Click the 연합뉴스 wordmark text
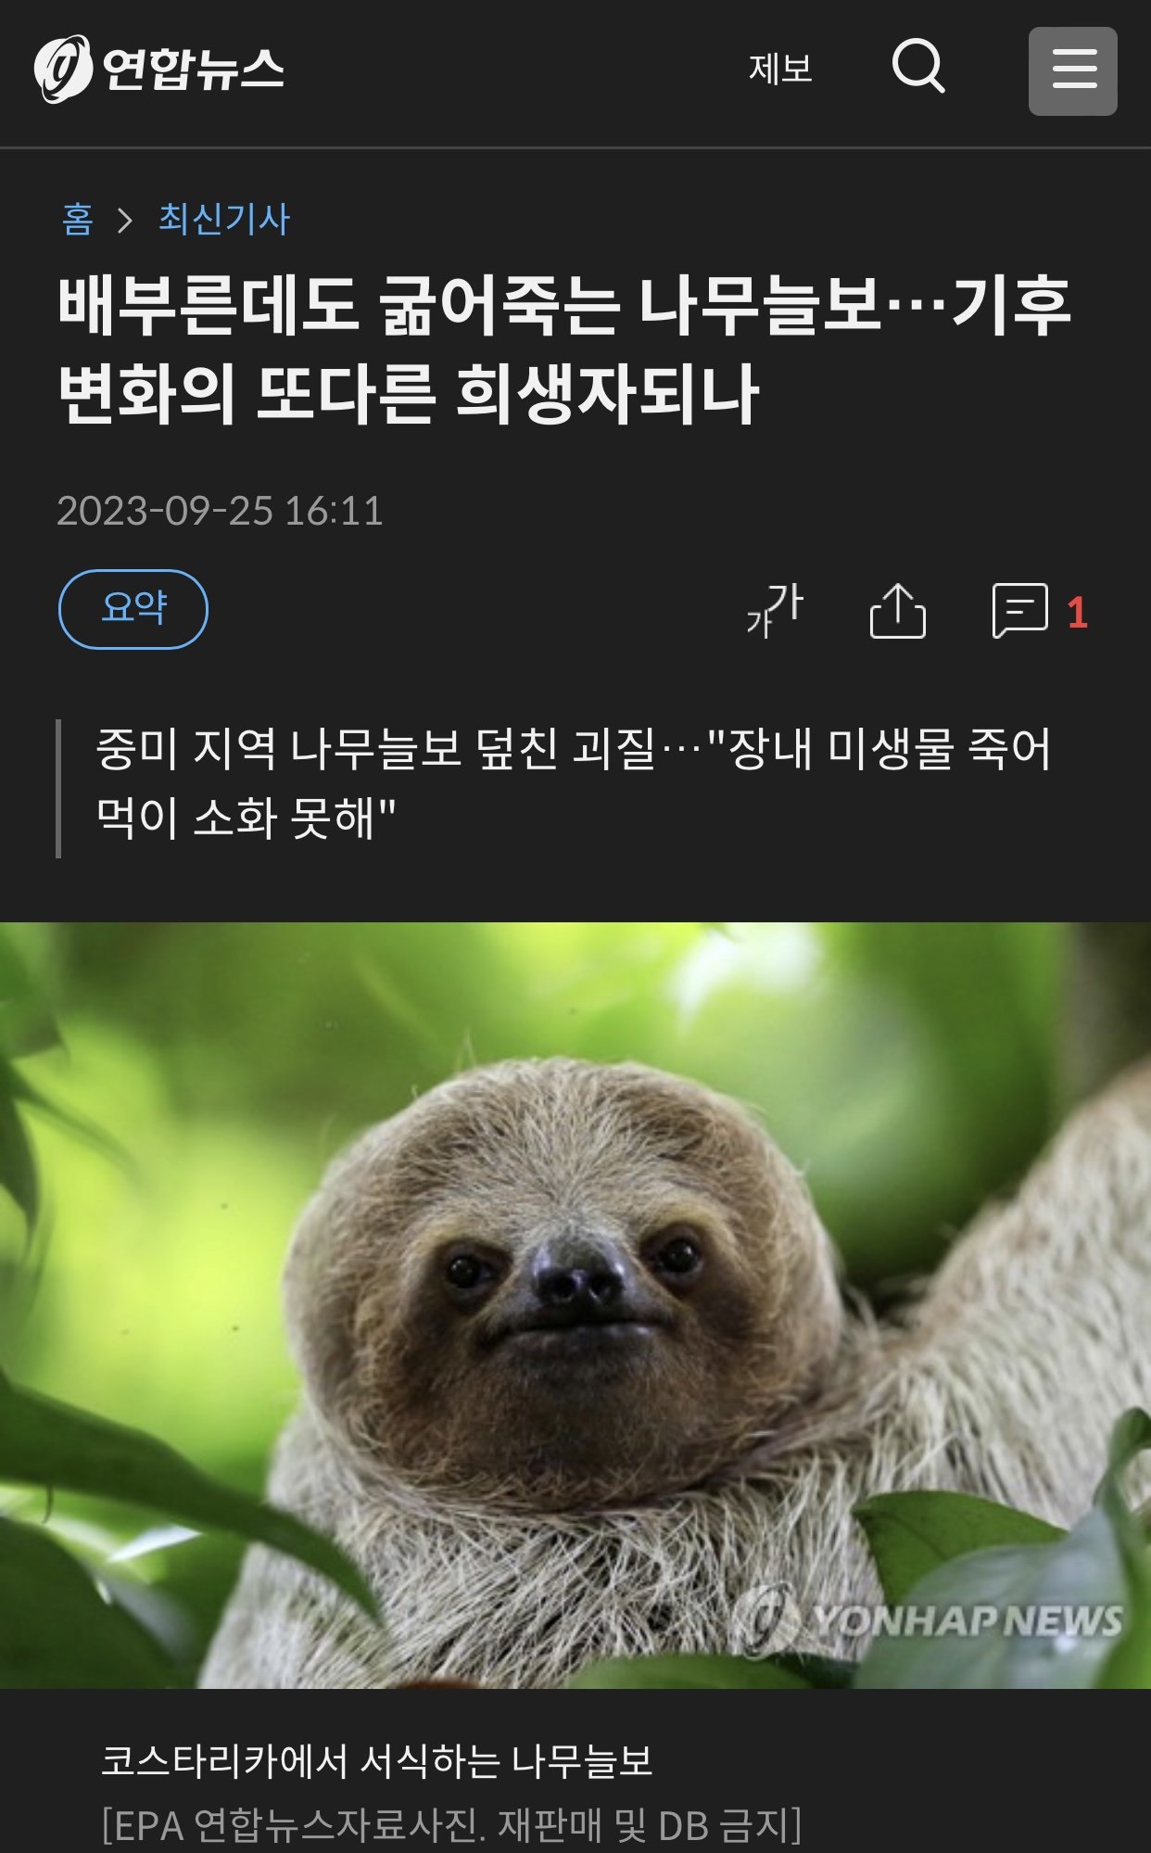Screen dimensions: 1151x1853 point(193,69)
